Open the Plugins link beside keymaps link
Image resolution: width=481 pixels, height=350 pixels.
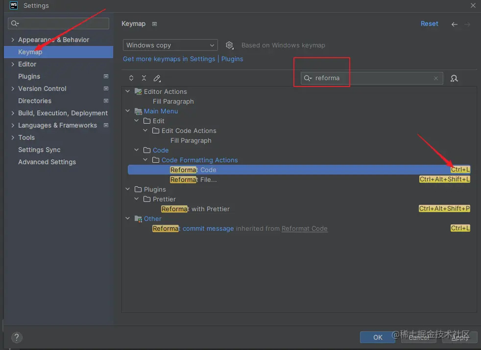(x=232, y=59)
